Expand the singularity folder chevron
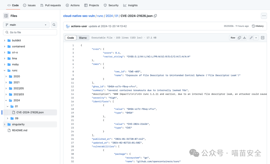The image size is (270, 164). tap(5, 124)
